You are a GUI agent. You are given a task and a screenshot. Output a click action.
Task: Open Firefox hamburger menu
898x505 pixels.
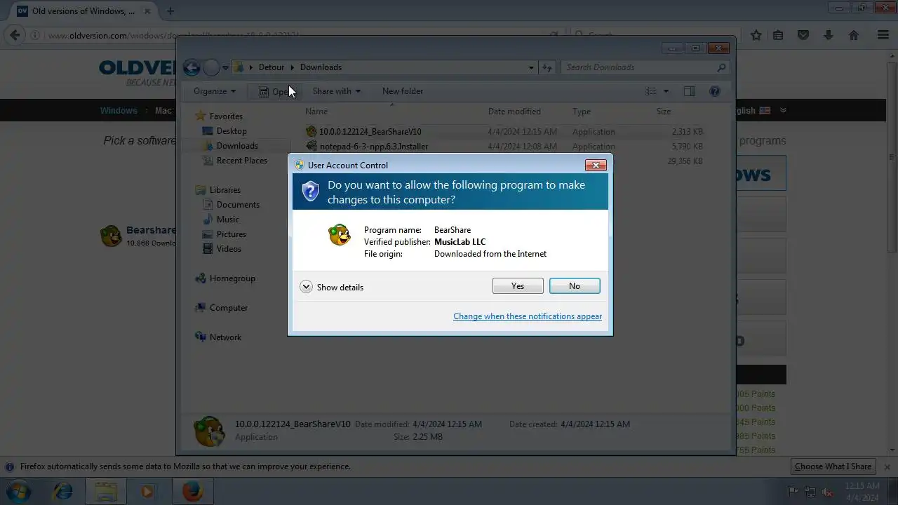pos(883,35)
